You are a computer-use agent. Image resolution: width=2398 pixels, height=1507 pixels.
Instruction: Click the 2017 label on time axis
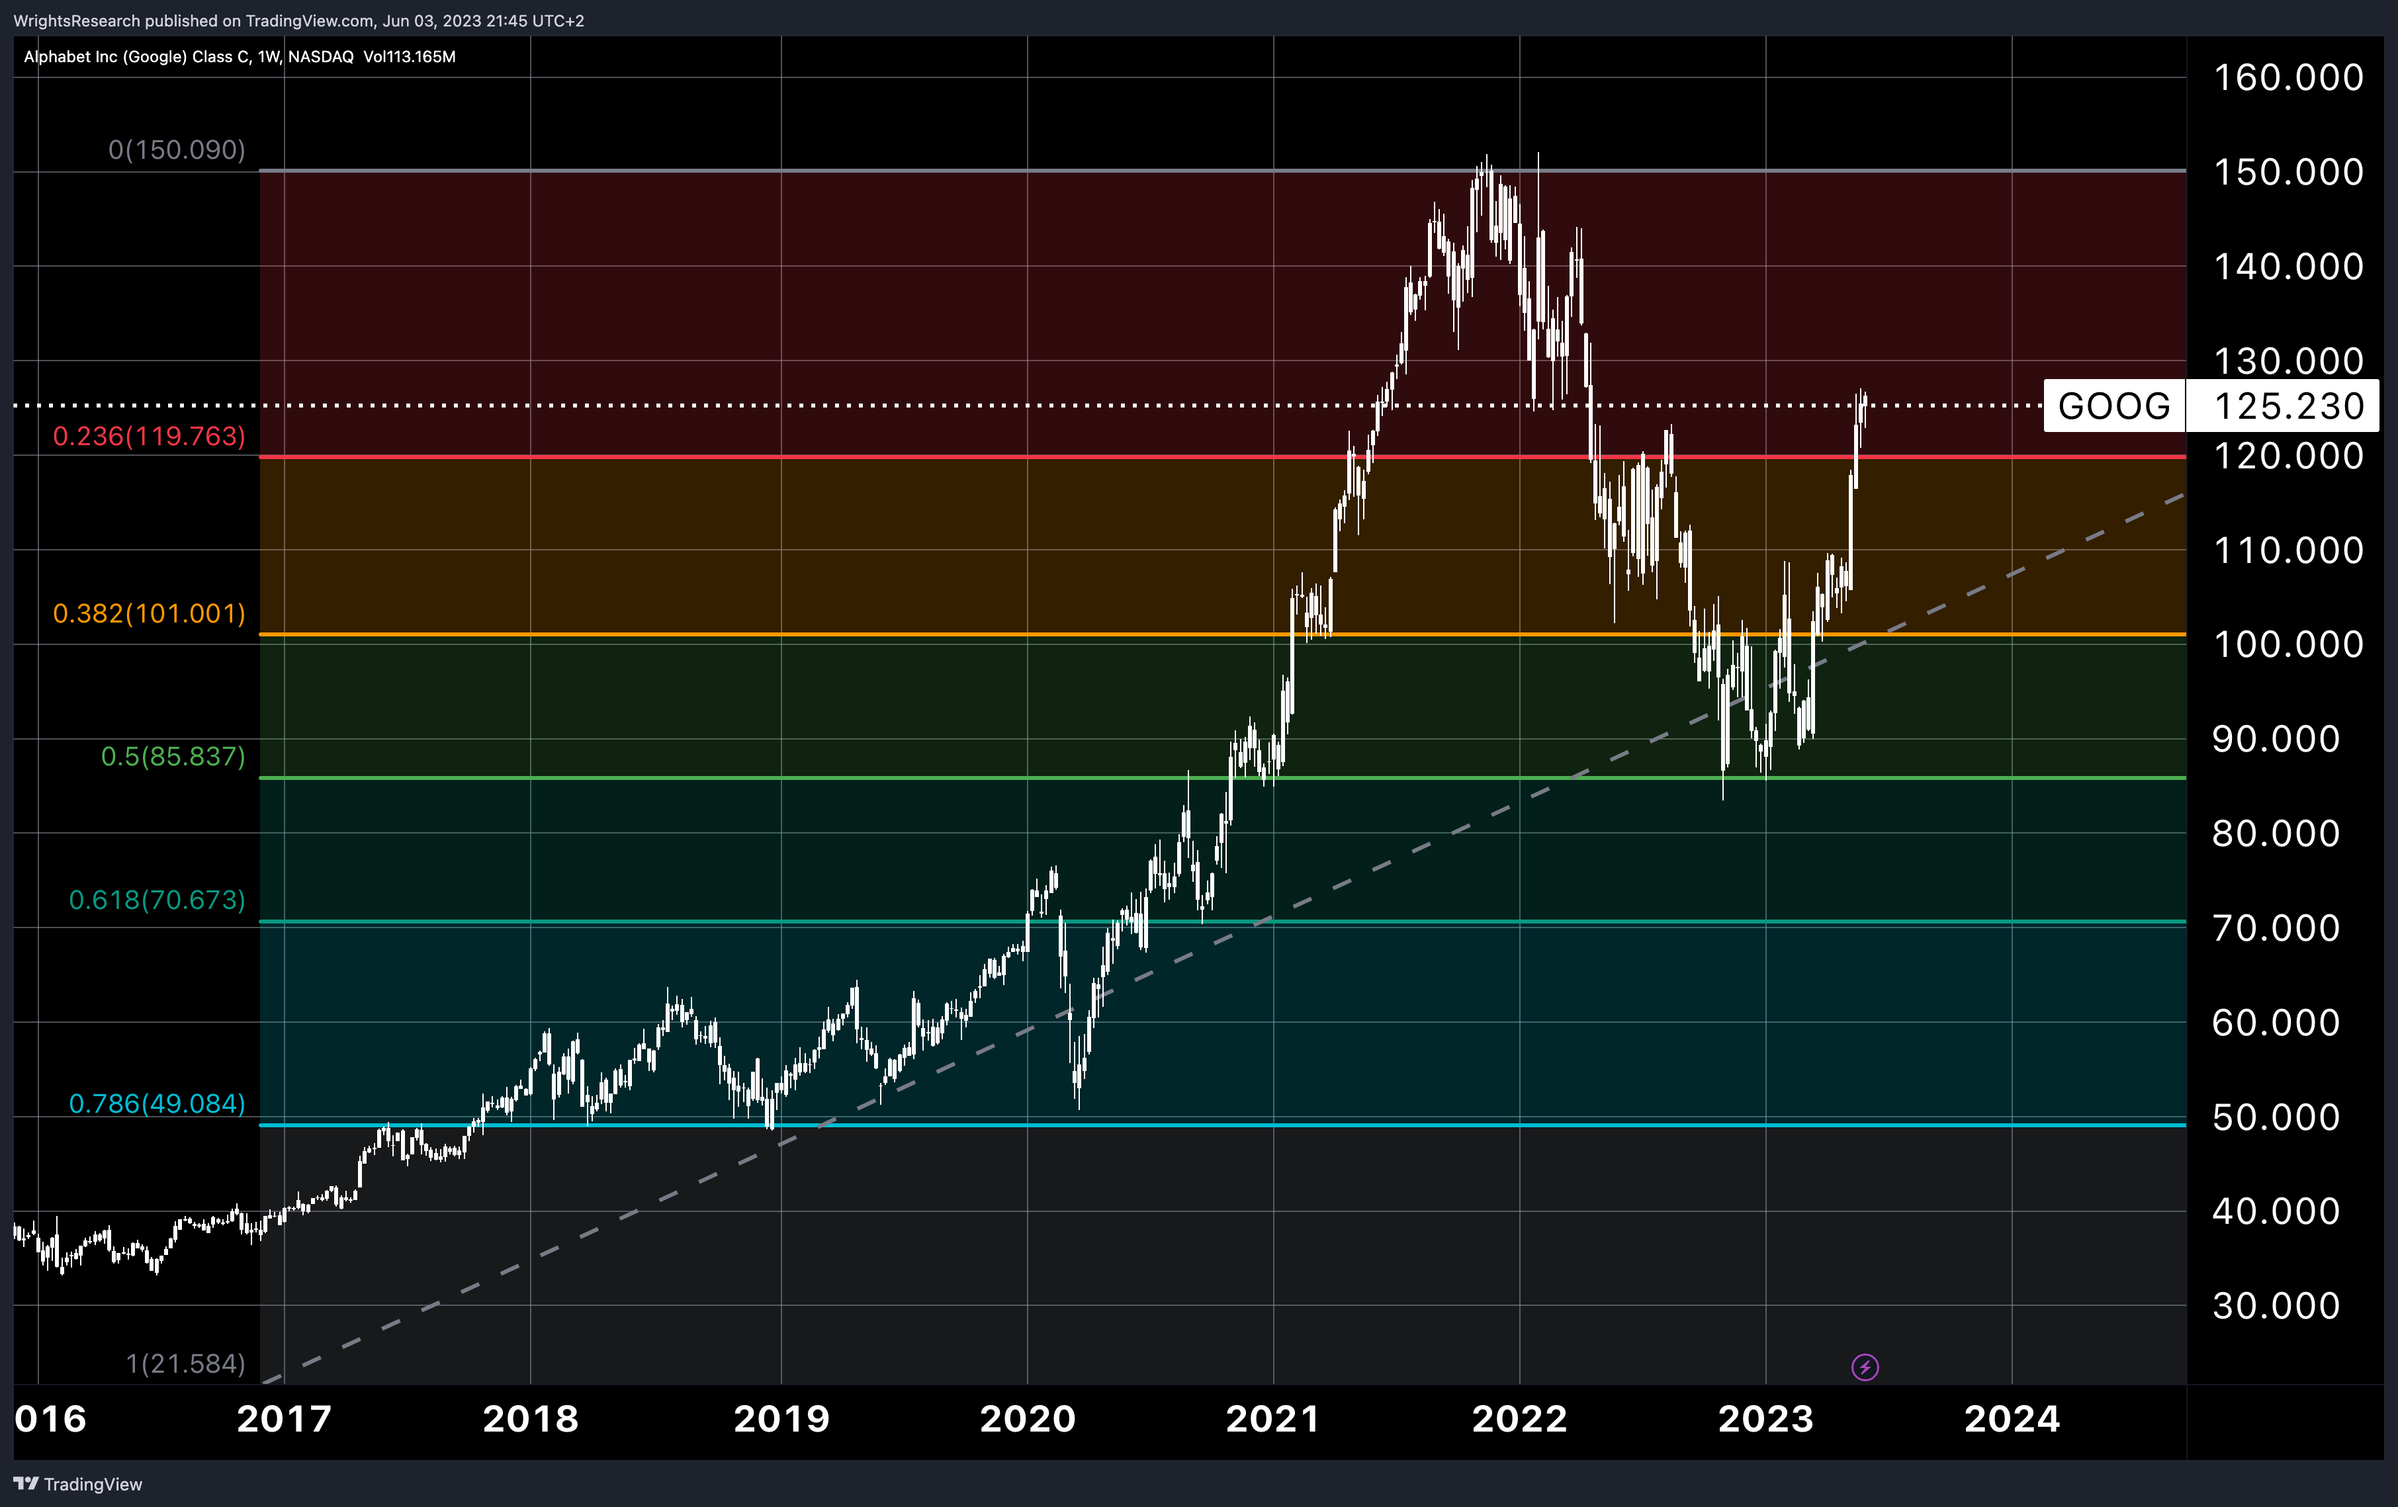coord(284,1418)
